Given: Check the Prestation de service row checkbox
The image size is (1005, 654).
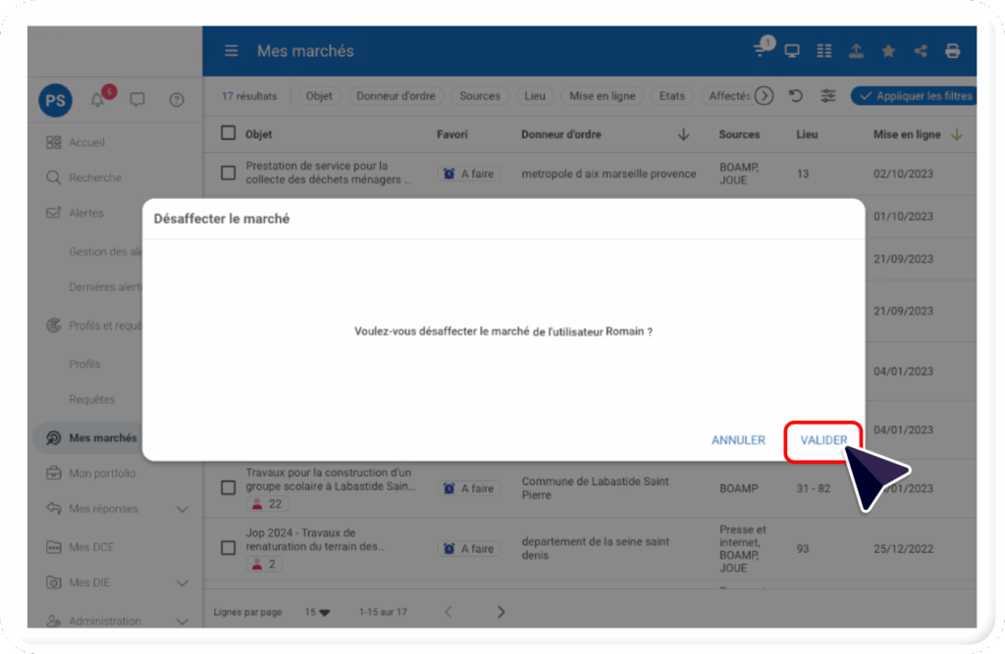Looking at the screenshot, I should click(x=229, y=174).
